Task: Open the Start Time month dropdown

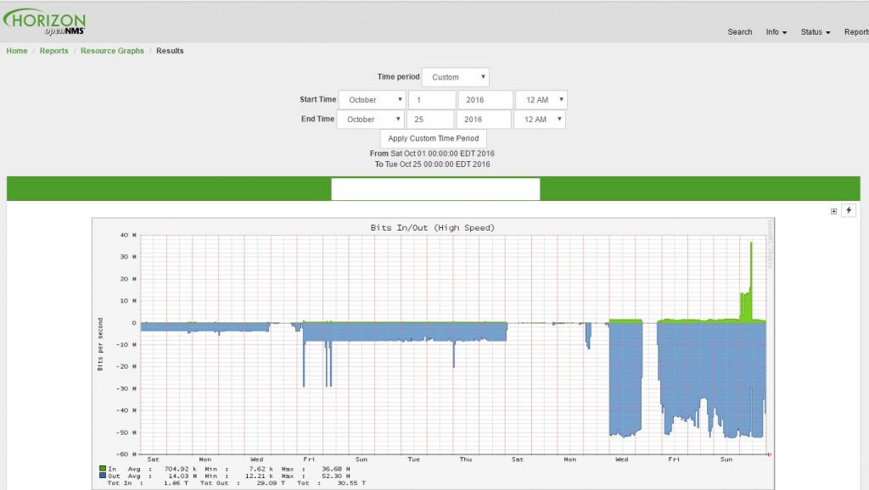Action: (373, 100)
